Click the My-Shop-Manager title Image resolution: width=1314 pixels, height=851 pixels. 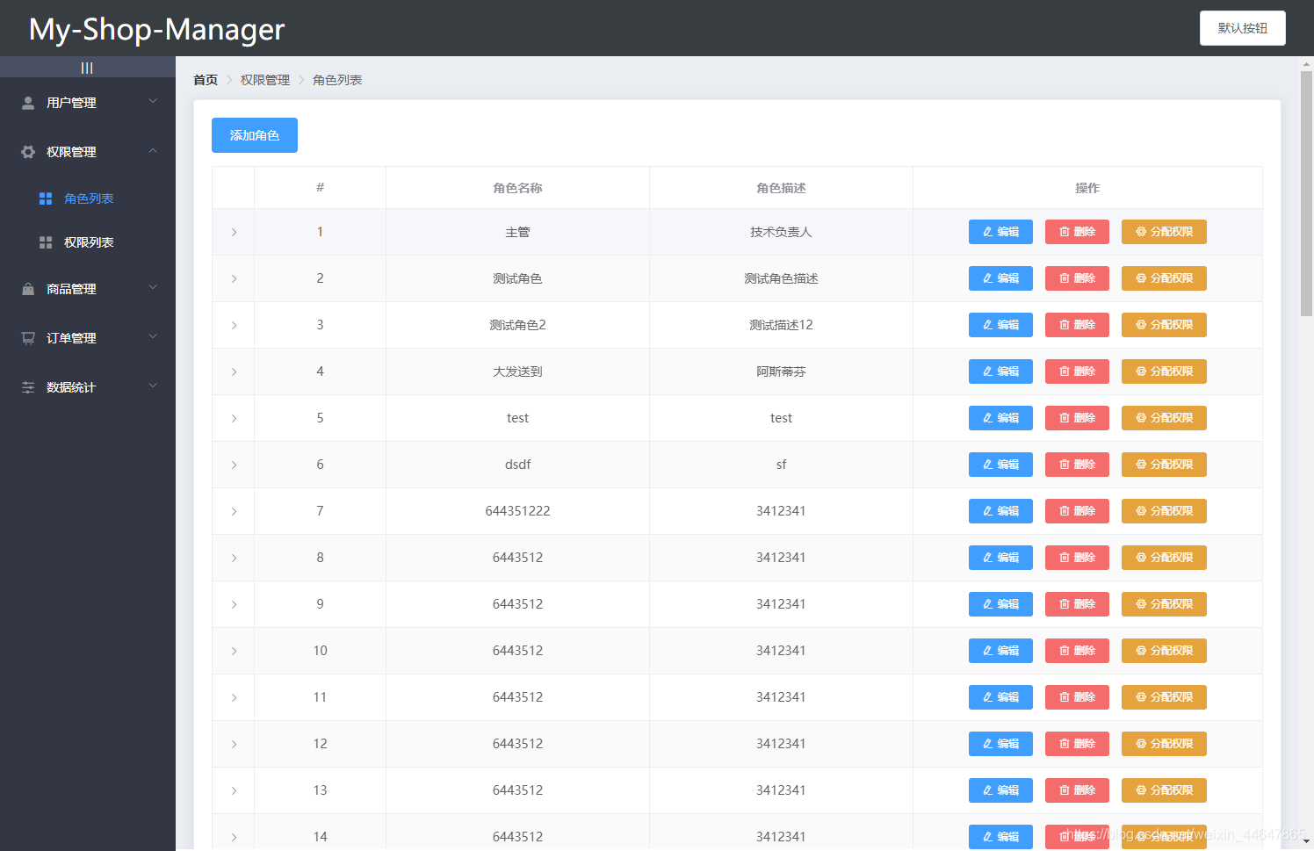(x=156, y=29)
